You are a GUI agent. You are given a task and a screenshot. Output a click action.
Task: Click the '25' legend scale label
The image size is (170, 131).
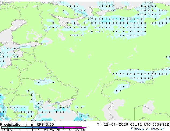tap(52, 130)
